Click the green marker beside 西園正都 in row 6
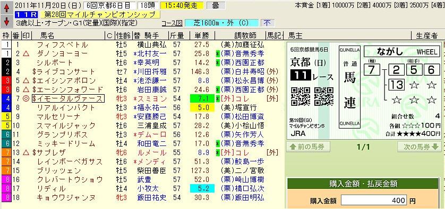 pos(218,89)
